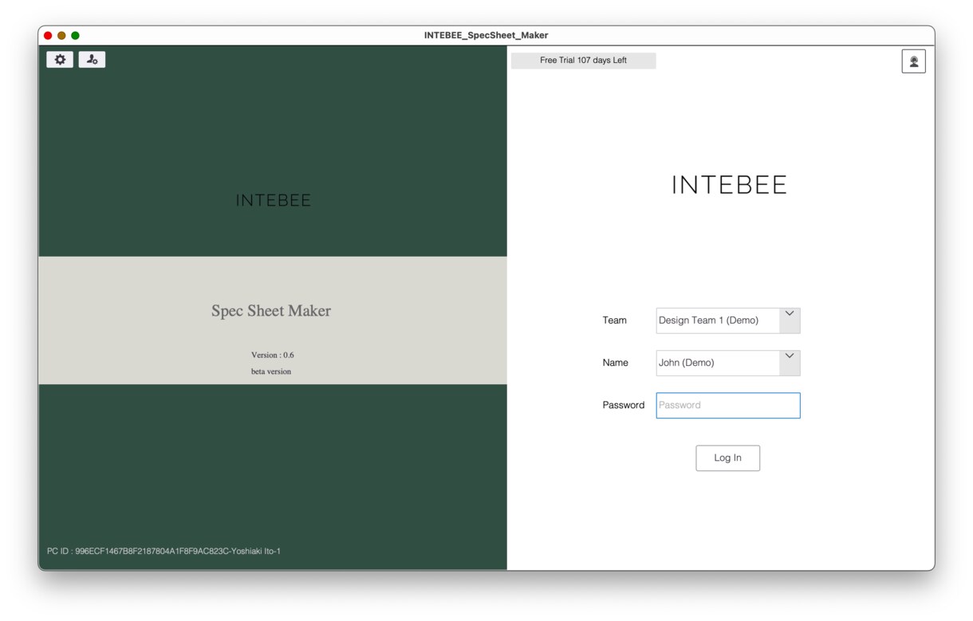Click the Password label
The image size is (973, 621).
[x=624, y=405]
